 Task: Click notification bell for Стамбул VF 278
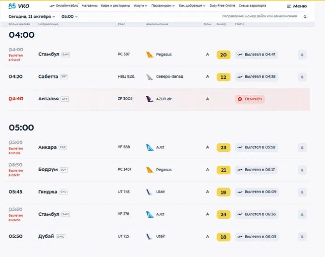[x=302, y=214]
